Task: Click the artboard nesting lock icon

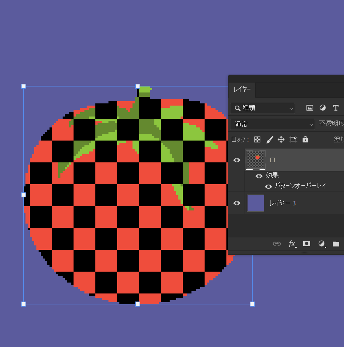Action: (x=293, y=139)
